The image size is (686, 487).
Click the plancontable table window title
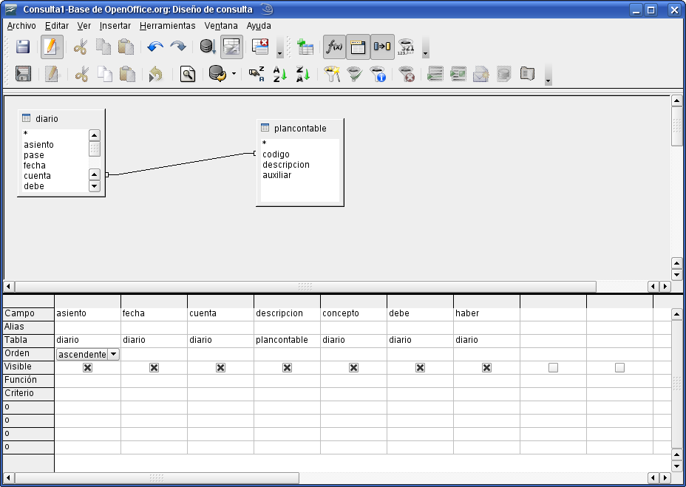click(x=300, y=128)
